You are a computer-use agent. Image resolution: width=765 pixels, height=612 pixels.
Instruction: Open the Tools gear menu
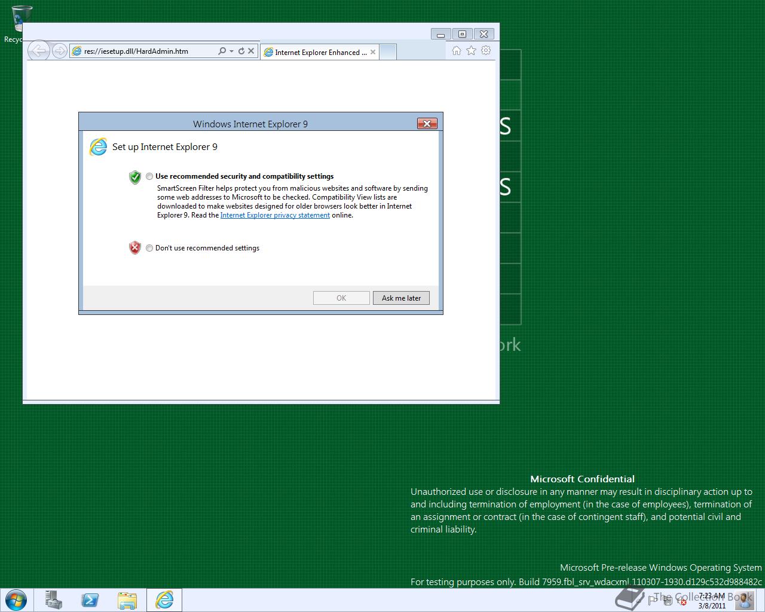pyautogui.click(x=486, y=51)
